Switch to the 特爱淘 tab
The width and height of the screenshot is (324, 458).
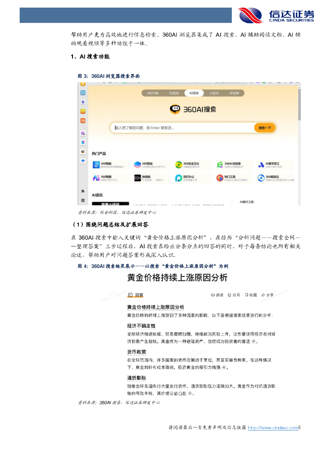[x=174, y=93]
